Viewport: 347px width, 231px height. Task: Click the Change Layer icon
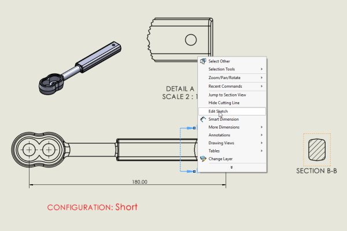202,158
